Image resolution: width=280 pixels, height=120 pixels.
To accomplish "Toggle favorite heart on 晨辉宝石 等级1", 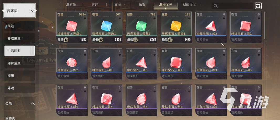I will [189, 18].
